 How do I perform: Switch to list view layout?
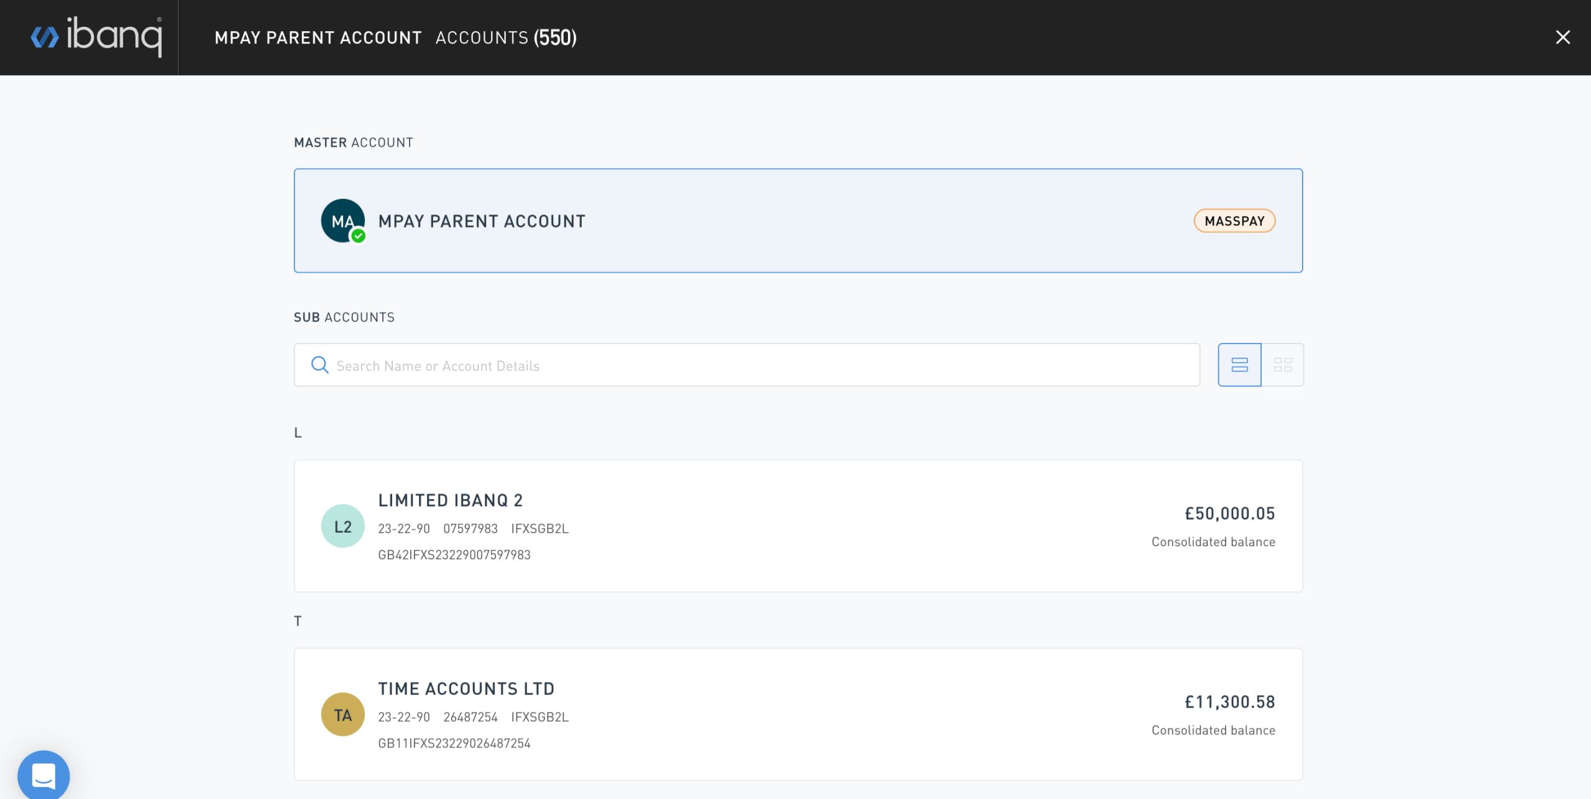pyautogui.click(x=1239, y=365)
